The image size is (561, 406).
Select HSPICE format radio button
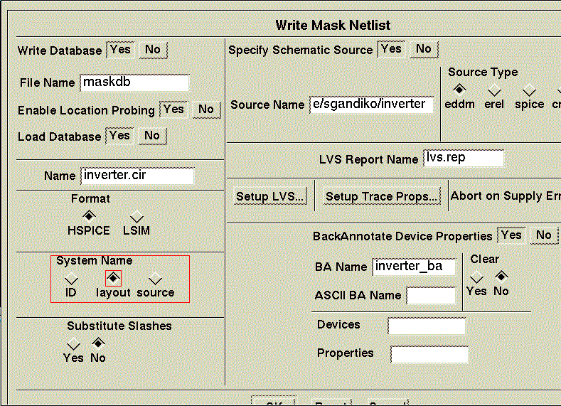(88, 215)
